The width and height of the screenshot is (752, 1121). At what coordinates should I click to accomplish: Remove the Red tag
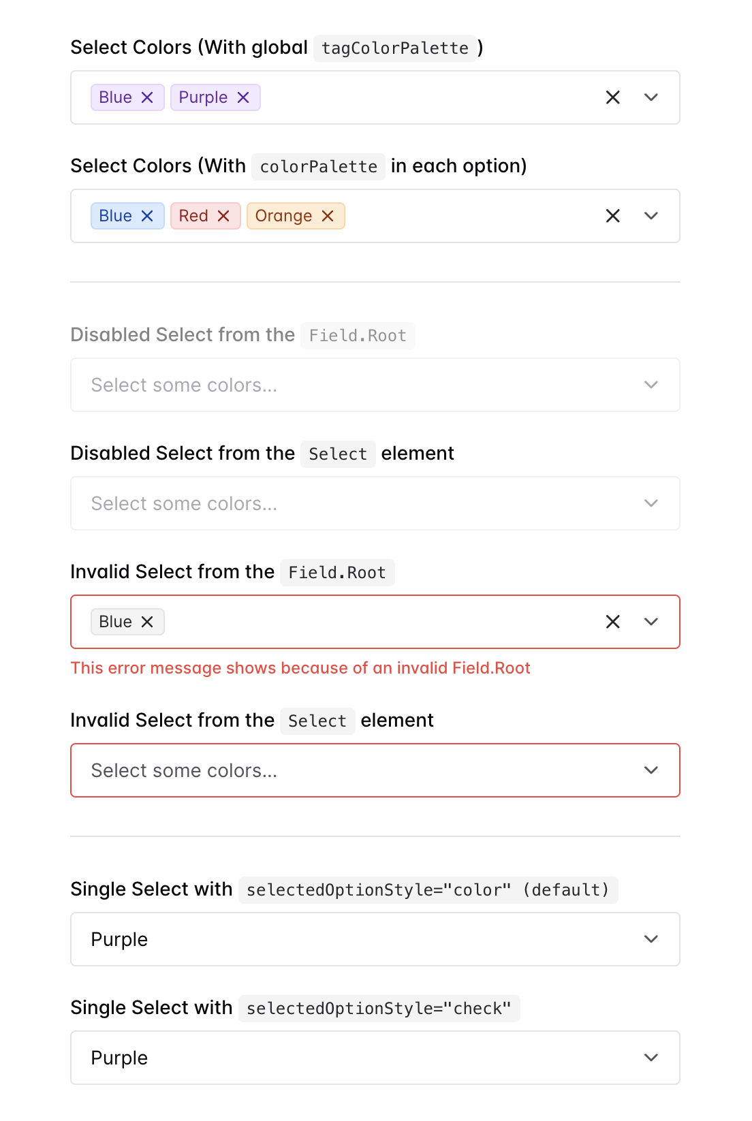point(223,216)
